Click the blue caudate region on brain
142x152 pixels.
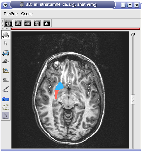[x=60, y=86]
